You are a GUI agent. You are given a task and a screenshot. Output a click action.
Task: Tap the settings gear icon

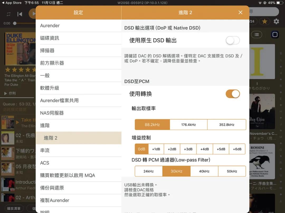point(277,21)
